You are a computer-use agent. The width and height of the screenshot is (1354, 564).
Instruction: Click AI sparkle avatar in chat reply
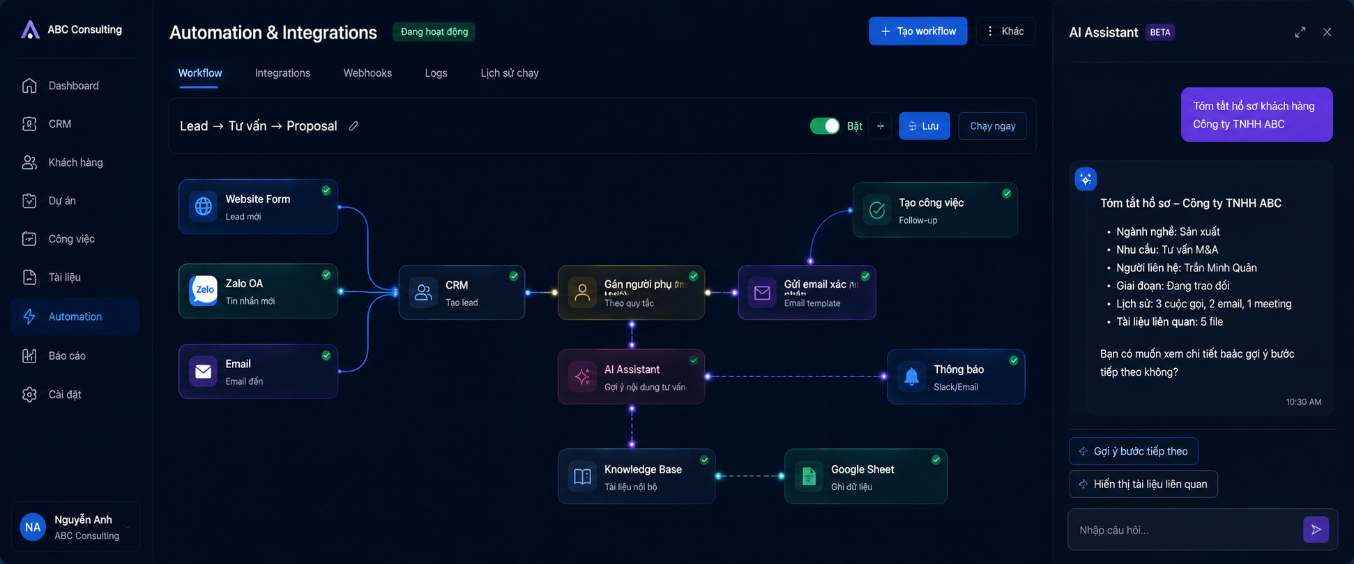click(x=1086, y=179)
